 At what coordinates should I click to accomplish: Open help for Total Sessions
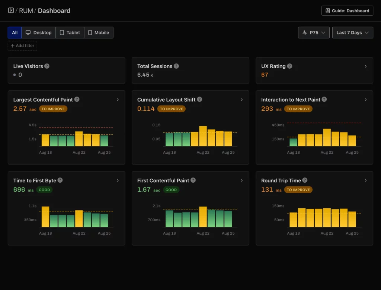coord(176,66)
